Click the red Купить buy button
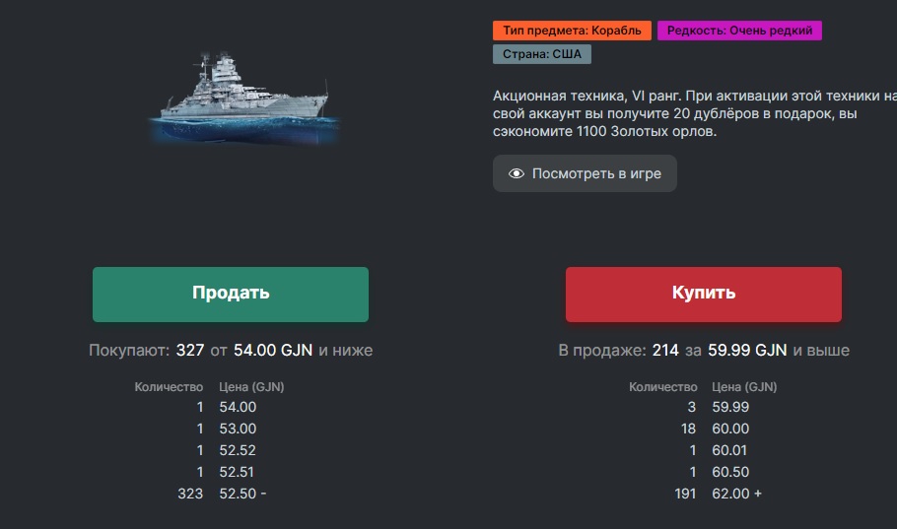Viewport: 897px width, 529px height. coord(704,294)
